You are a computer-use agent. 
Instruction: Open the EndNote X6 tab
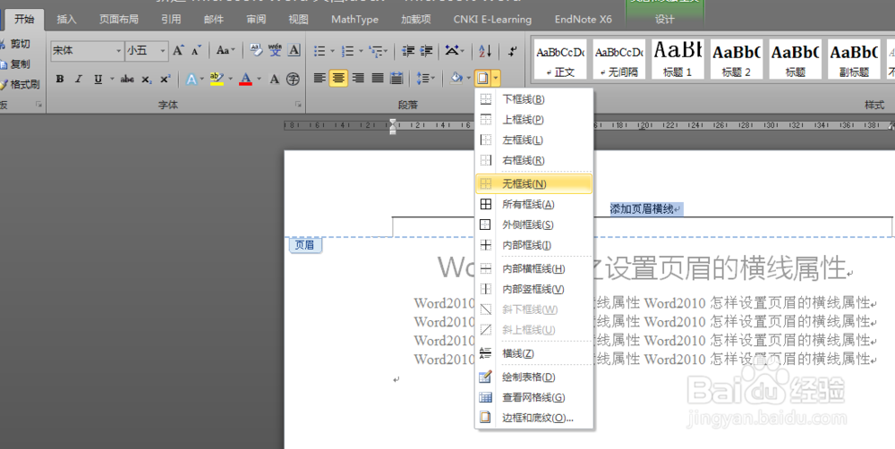[583, 20]
